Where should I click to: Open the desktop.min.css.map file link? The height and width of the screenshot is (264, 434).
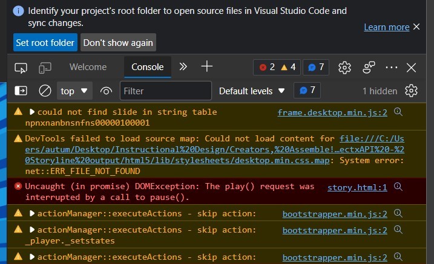click(x=214, y=149)
